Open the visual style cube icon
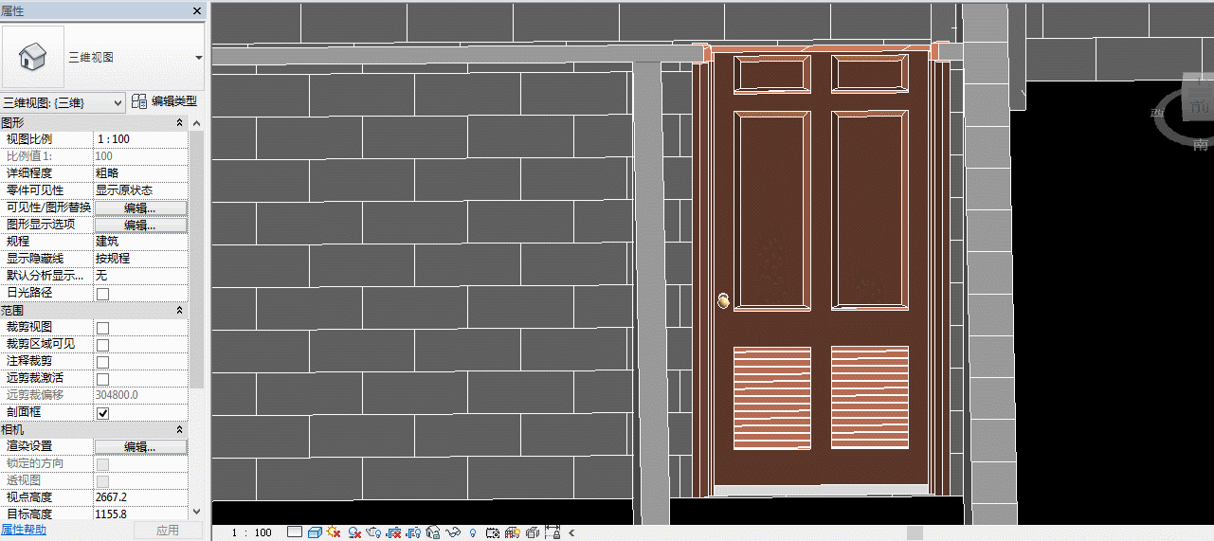The image size is (1214, 541). tap(315, 532)
